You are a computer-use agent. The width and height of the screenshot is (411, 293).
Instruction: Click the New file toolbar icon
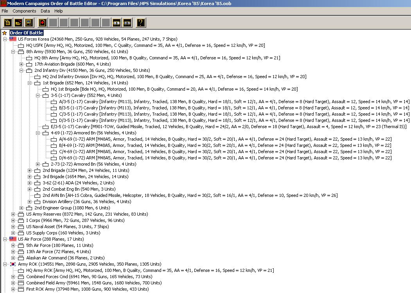pos(7,23)
